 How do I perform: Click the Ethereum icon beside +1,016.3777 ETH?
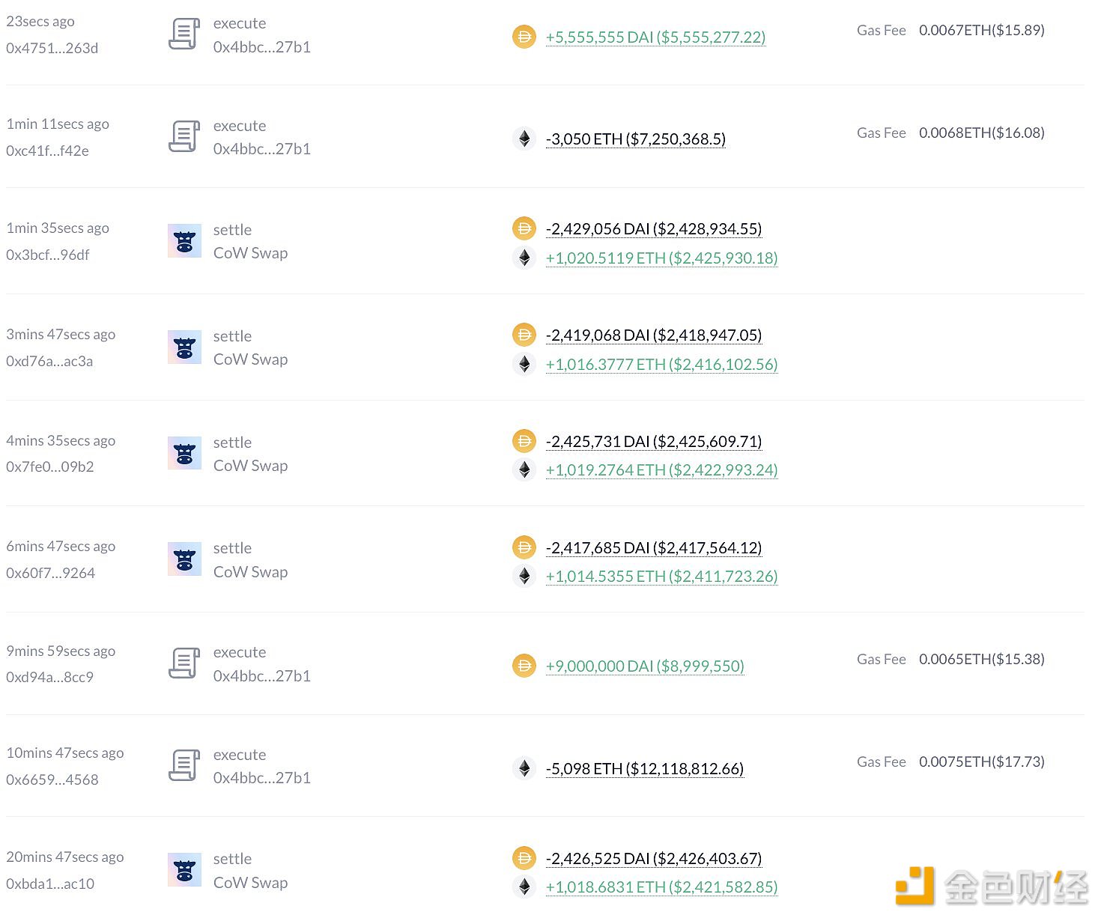pyautogui.click(x=524, y=365)
